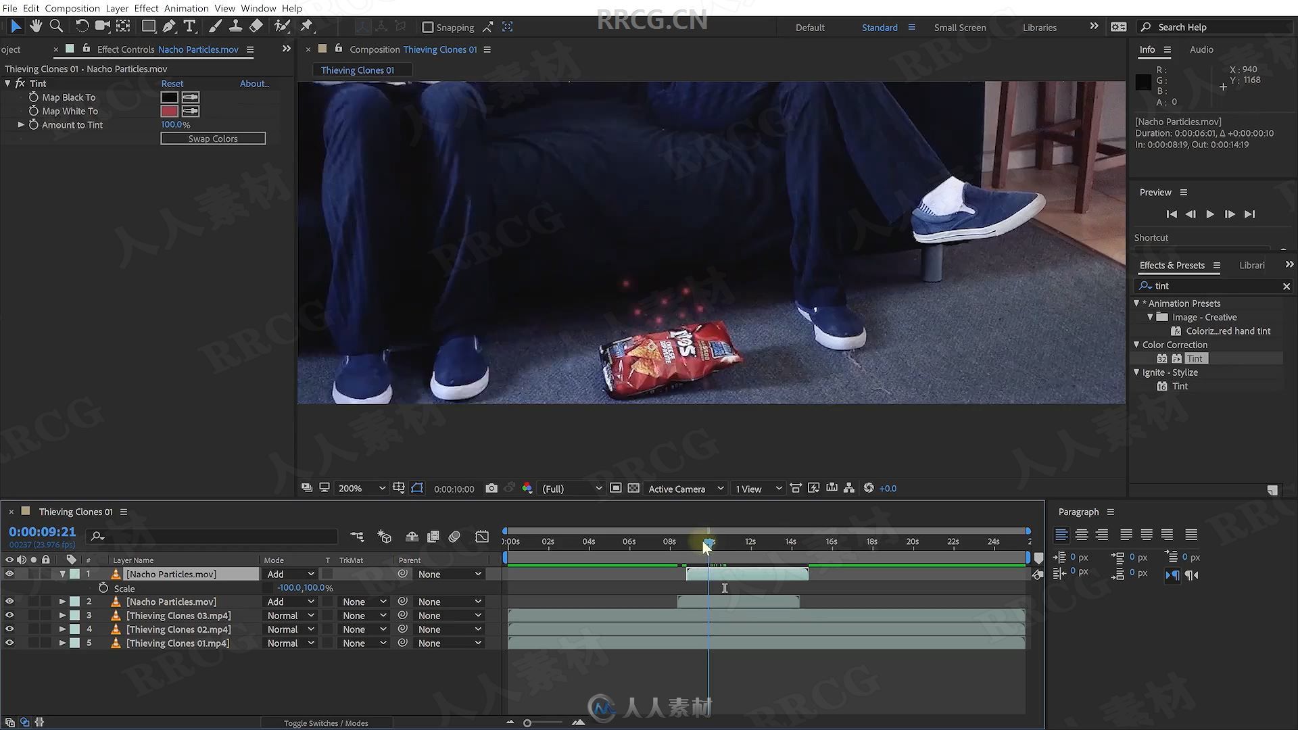
Task: Play the preview
Action: click(1210, 214)
